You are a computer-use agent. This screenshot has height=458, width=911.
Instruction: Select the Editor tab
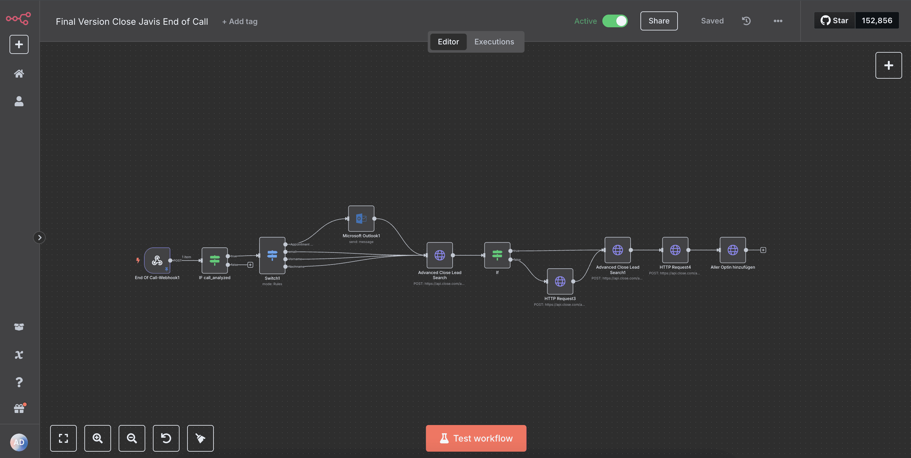pos(448,42)
